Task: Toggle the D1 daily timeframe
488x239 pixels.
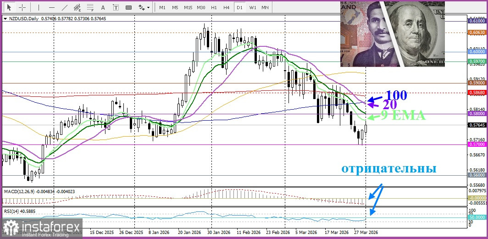Action: click(239, 7)
